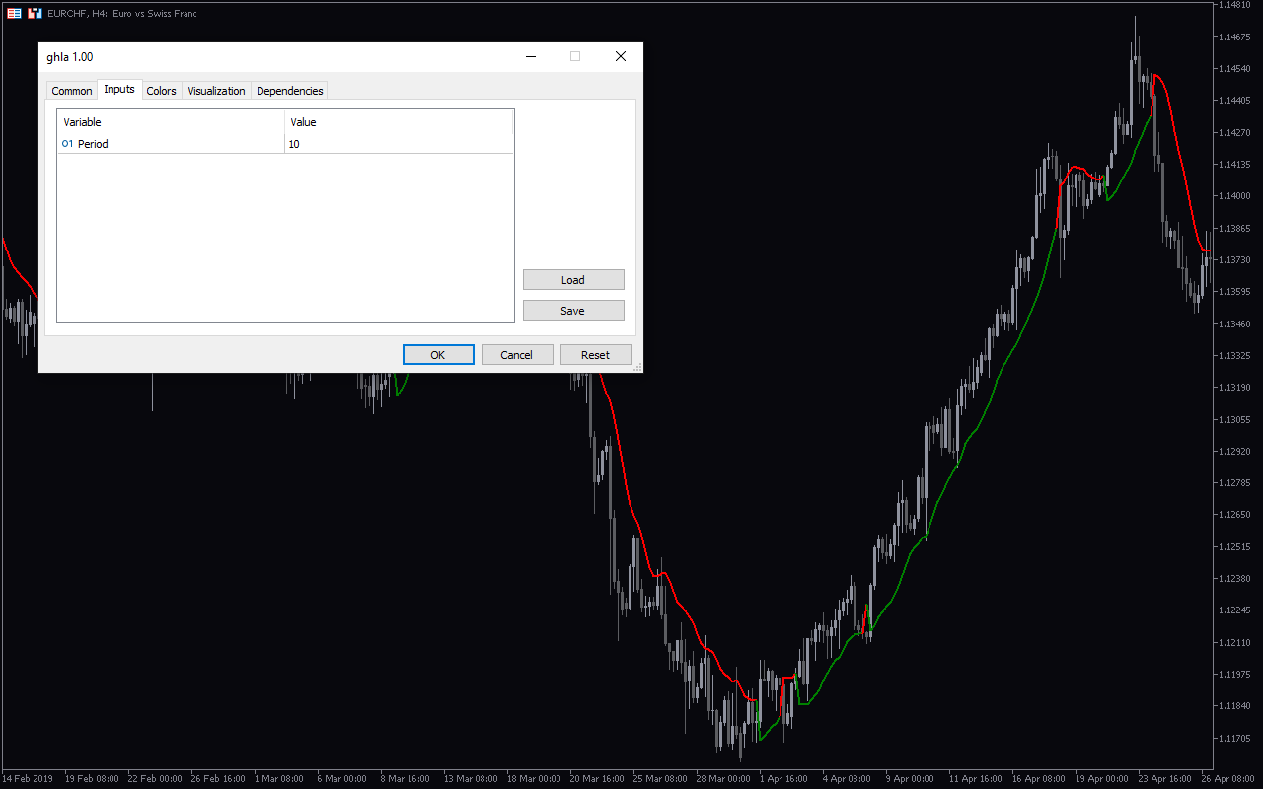Viewport: 1263px width, 789px height.
Task: Click the EURCHF, H4 chart title text
Action: pos(122,14)
